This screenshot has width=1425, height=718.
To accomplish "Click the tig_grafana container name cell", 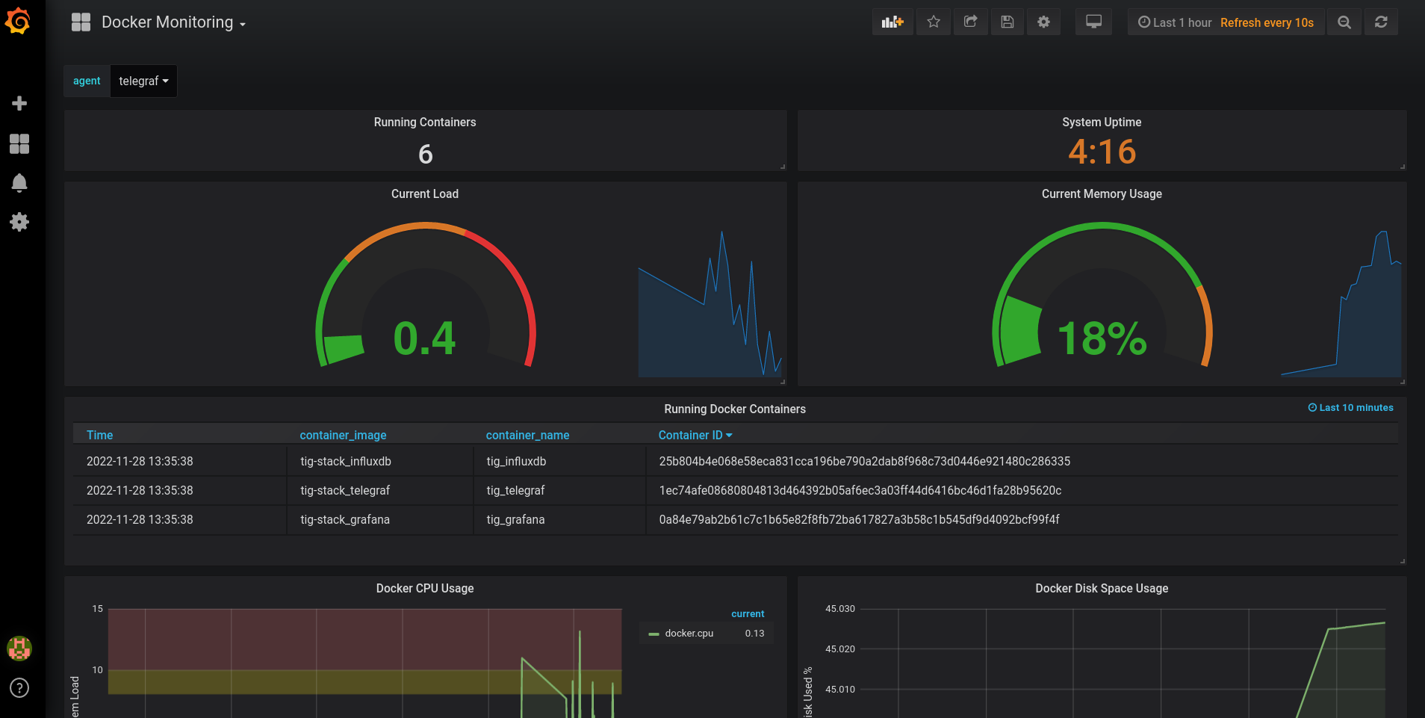I will click(x=515, y=519).
